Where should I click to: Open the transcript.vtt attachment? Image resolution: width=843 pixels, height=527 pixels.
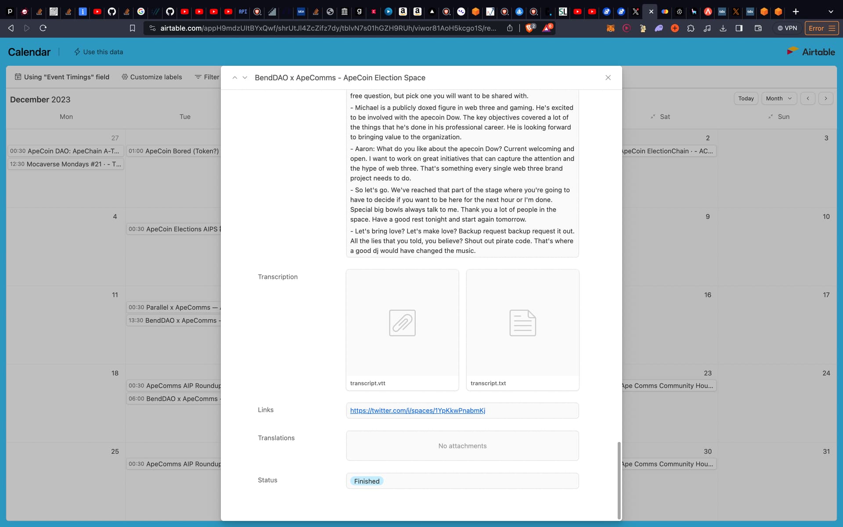[402, 323]
